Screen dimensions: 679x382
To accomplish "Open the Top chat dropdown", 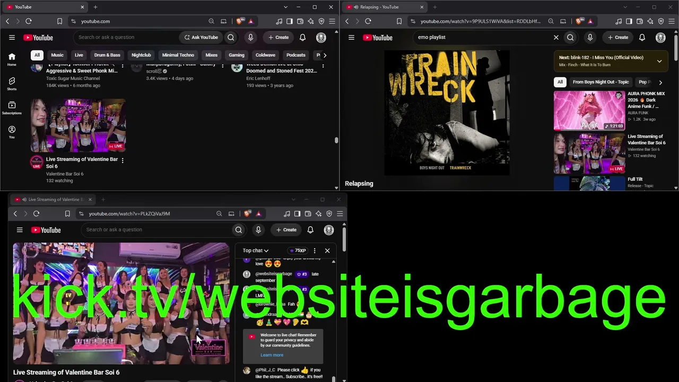I will point(256,251).
